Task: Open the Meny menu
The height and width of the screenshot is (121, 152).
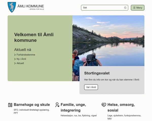Action: coord(138,8)
